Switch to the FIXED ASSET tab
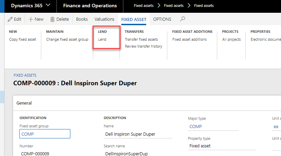 coord(134,19)
